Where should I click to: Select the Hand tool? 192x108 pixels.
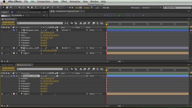pos(7,7)
